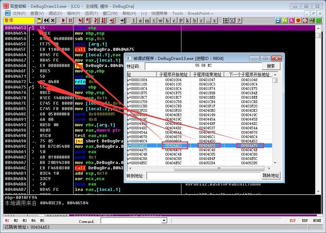This screenshot has width=326, height=233.
Task: Click the dialog table vertical scrollbar
Action: 275,119
